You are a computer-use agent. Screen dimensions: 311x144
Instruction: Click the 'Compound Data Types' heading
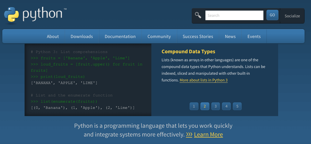[188, 51]
